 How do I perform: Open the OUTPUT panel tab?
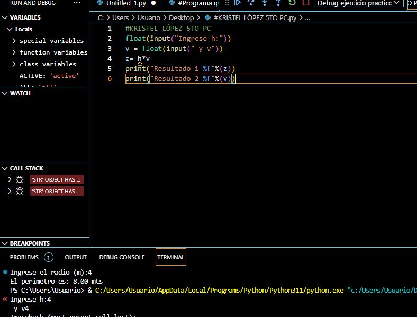[x=76, y=257]
